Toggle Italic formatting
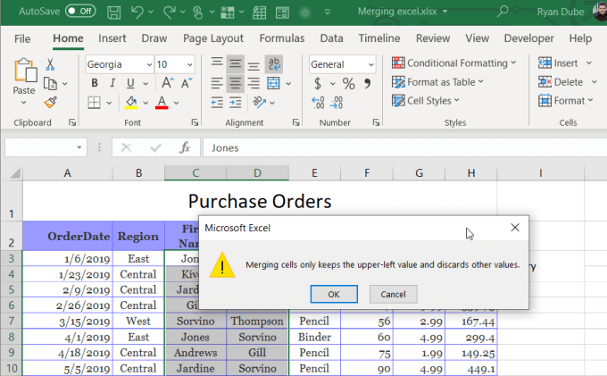 (112, 84)
